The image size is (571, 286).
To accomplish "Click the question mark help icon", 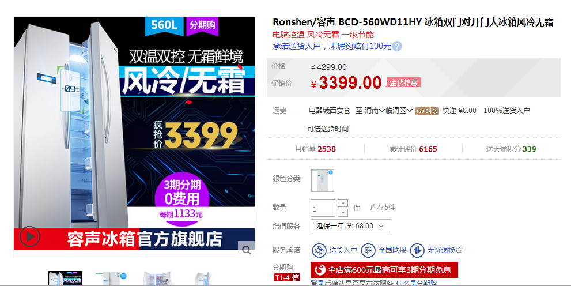I will click(x=397, y=46).
